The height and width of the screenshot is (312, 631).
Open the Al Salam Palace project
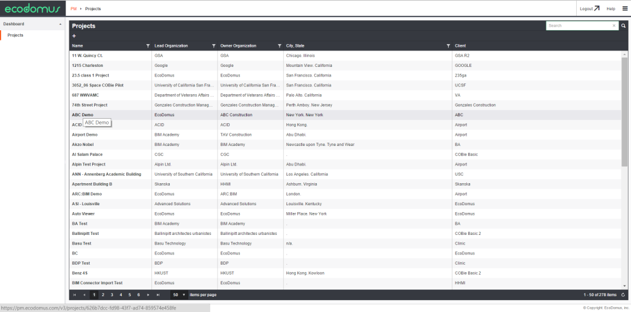coord(87,154)
